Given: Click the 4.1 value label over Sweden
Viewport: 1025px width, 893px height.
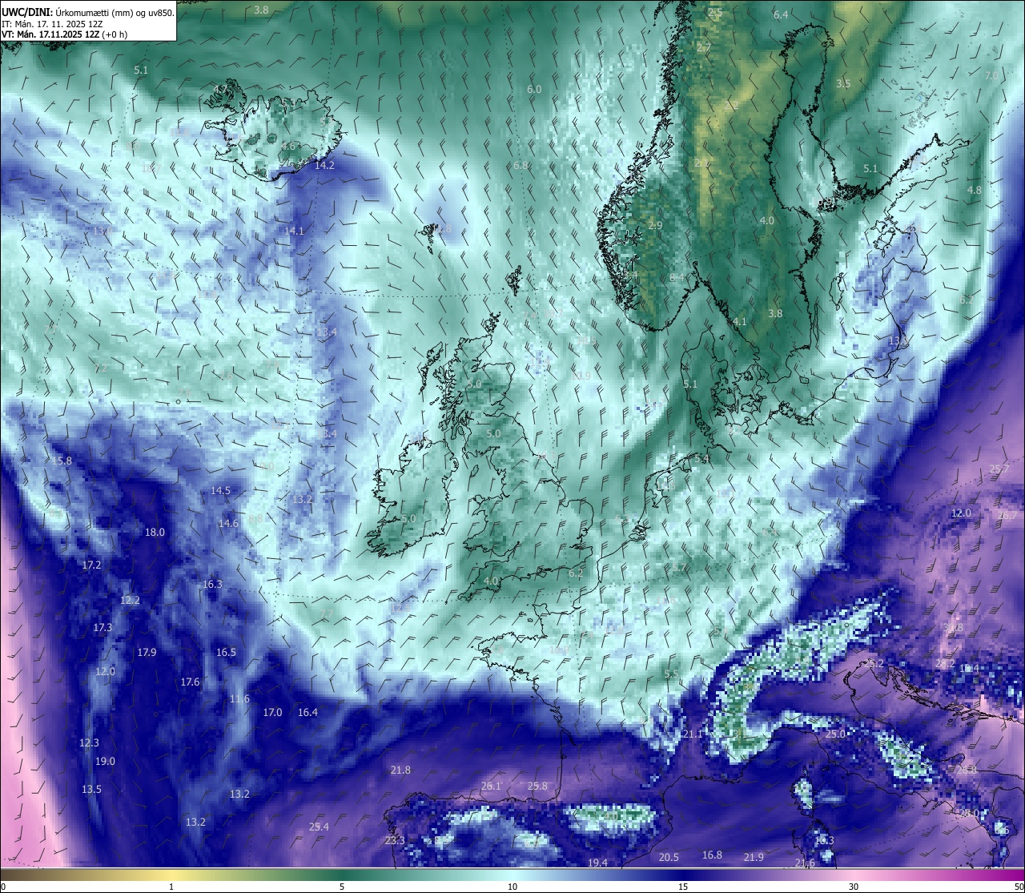Looking at the screenshot, I should click(x=739, y=322).
